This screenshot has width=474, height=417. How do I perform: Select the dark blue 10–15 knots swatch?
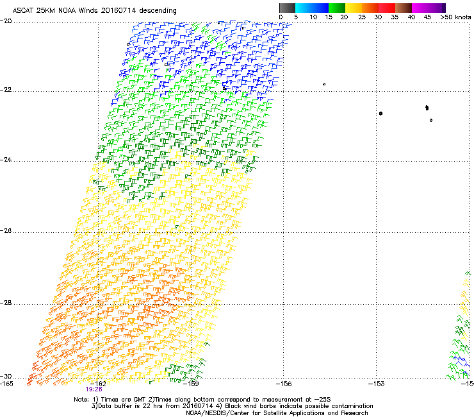(x=320, y=8)
